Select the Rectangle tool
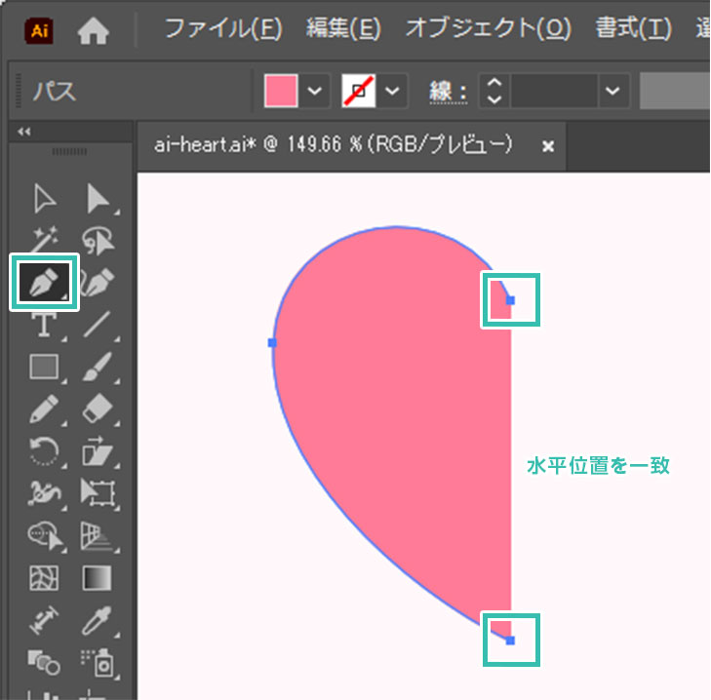Image resolution: width=711 pixels, height=700 pixels. pyautogui.click(x=44, y=367)
